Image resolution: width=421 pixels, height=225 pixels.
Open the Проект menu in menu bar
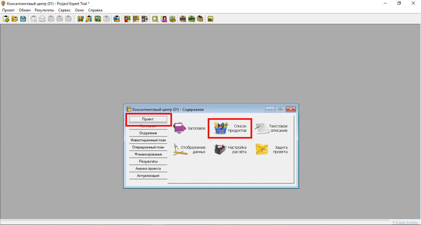(8, 10)
